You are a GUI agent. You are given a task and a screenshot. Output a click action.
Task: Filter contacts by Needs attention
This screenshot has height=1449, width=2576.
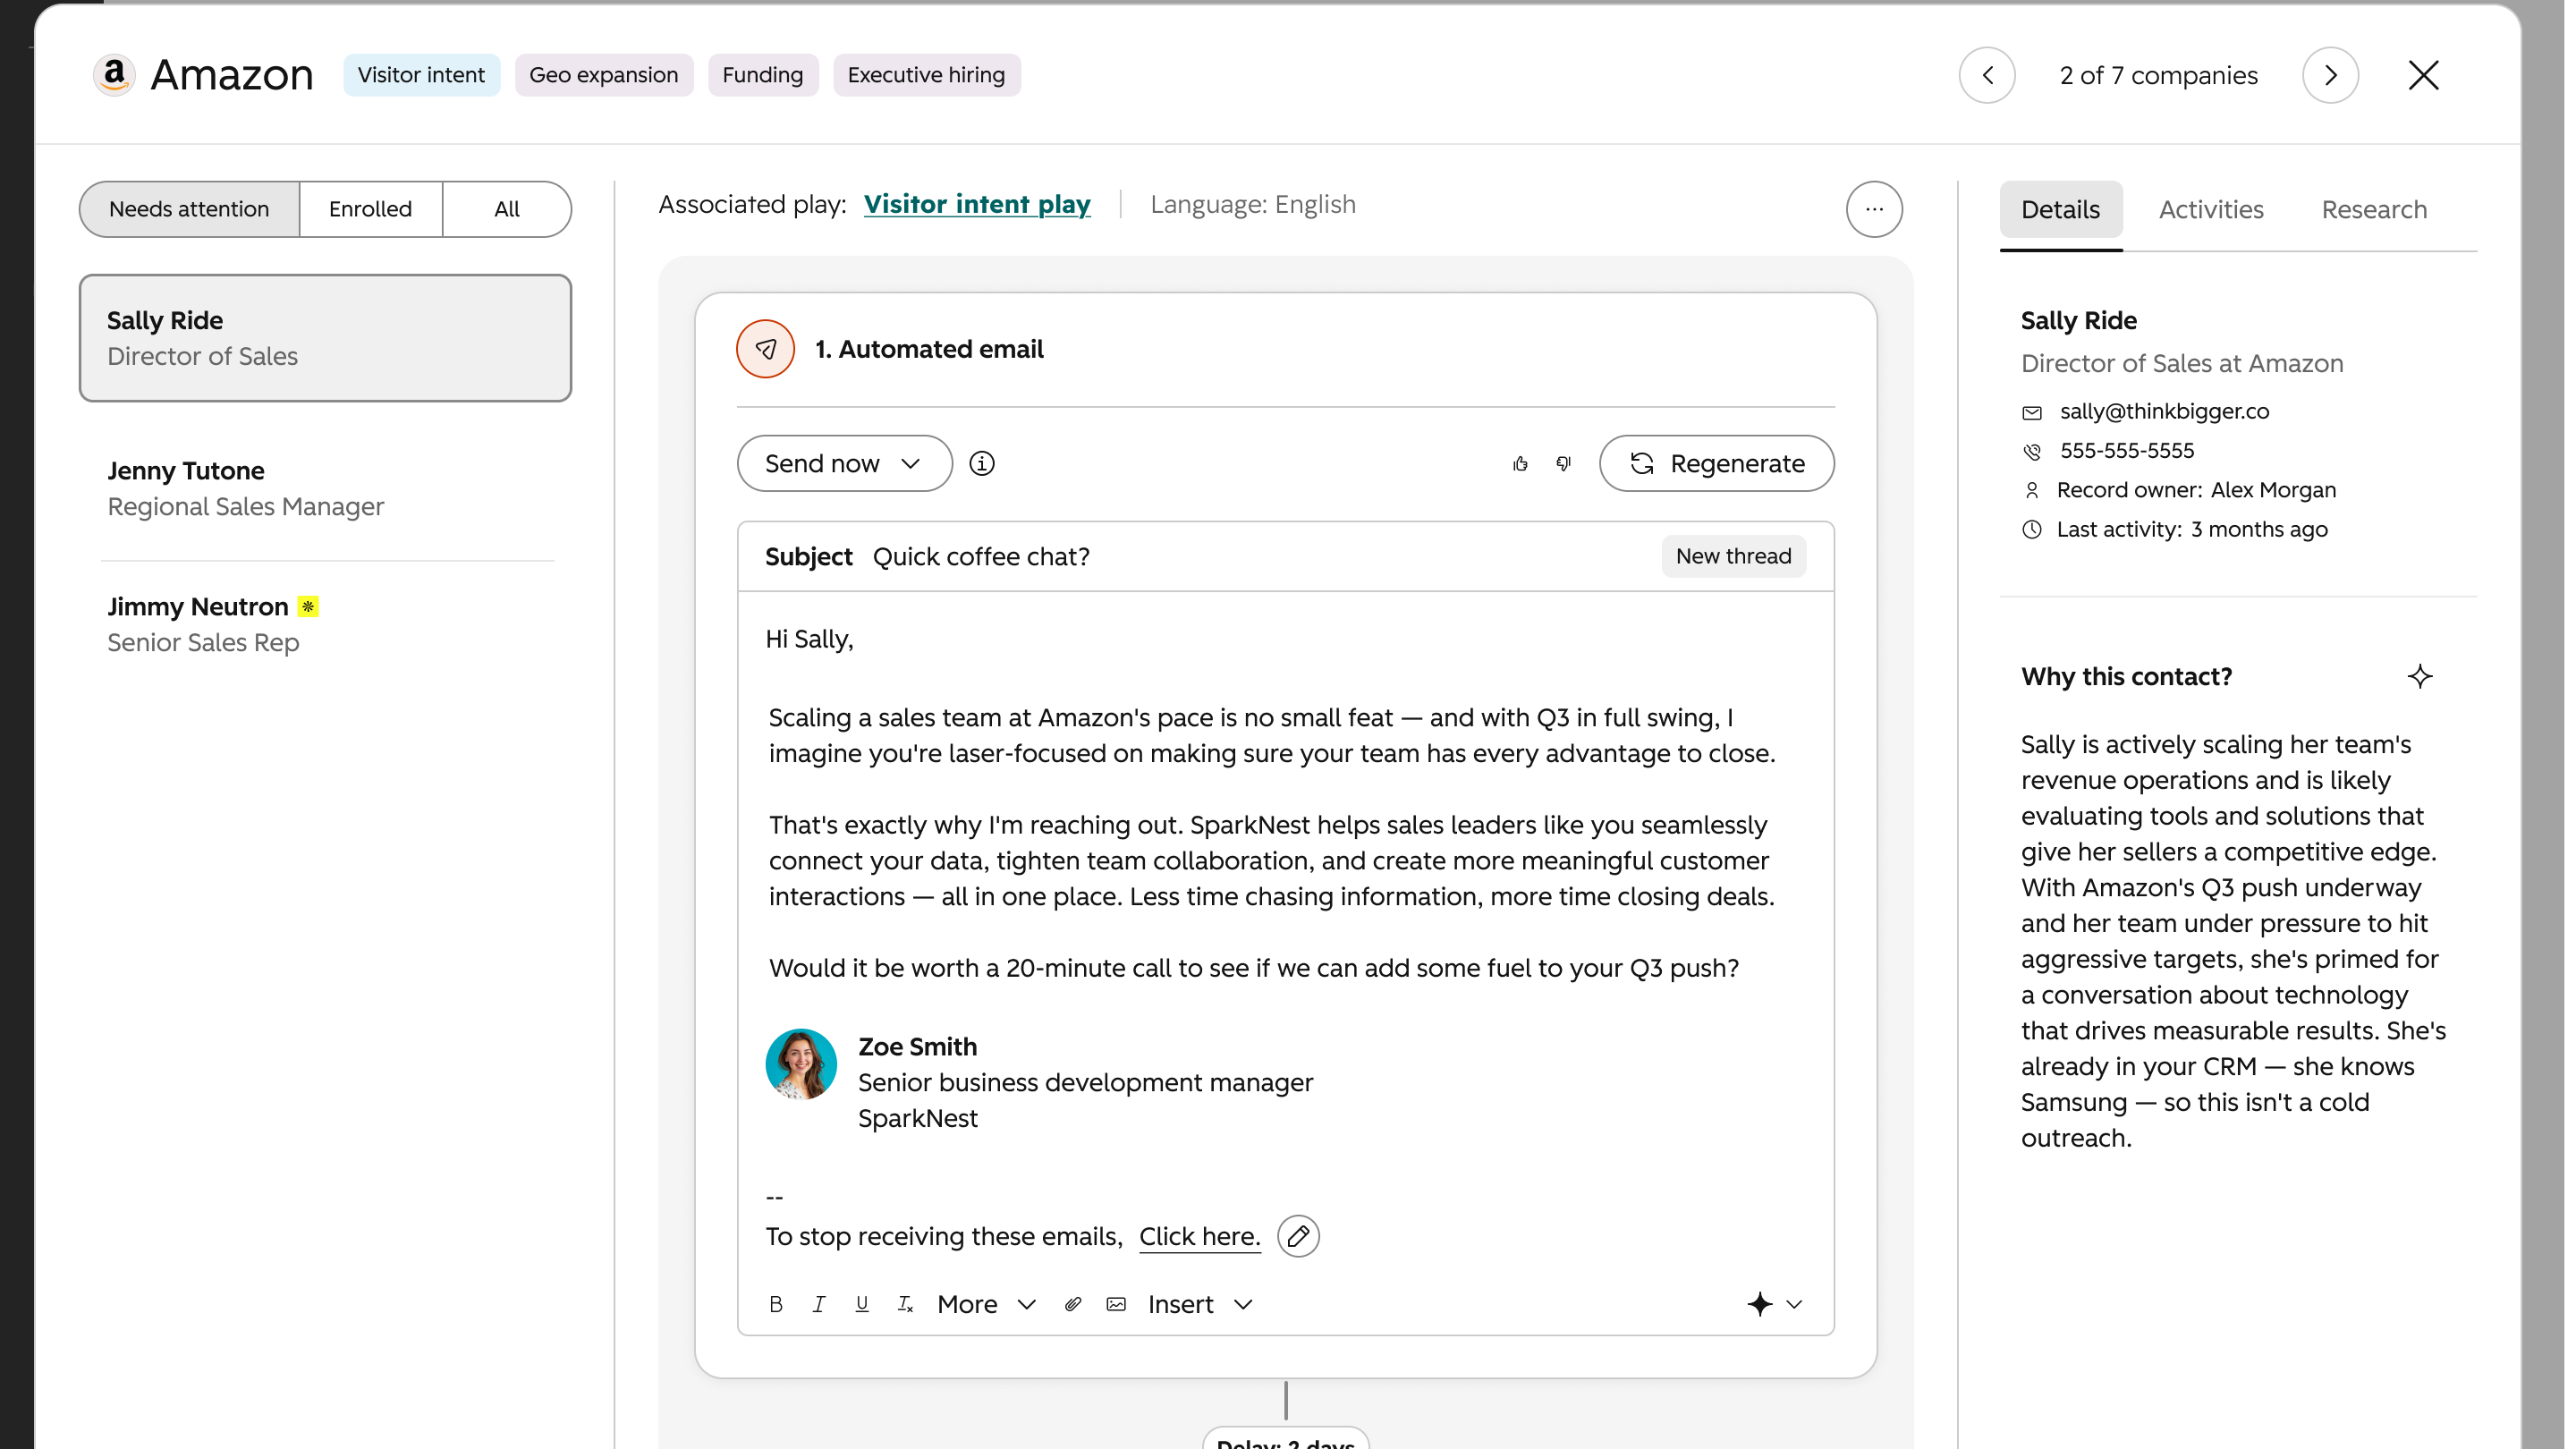[189, 209]
